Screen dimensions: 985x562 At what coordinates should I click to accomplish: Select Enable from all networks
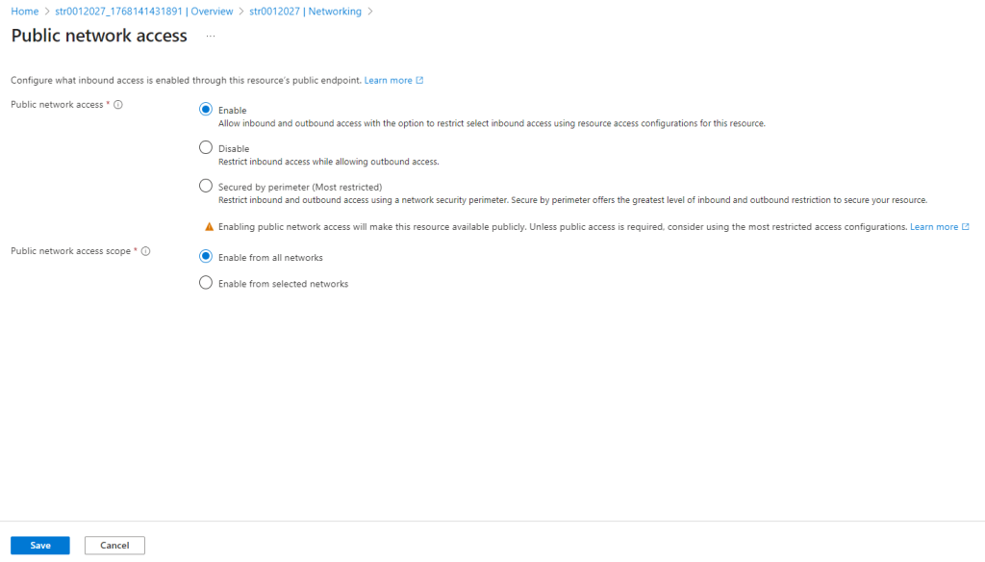[206, 257]
